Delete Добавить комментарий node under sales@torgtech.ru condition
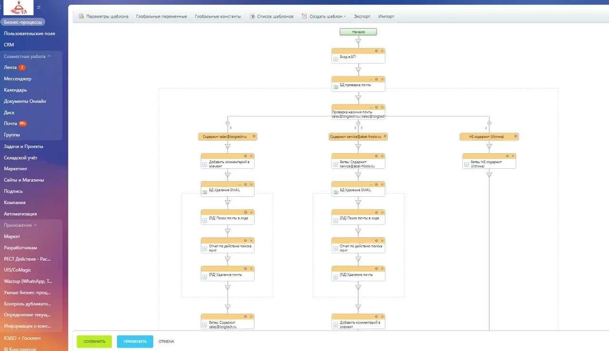Viewport: 609px width, 351px height. pos(251,156)
